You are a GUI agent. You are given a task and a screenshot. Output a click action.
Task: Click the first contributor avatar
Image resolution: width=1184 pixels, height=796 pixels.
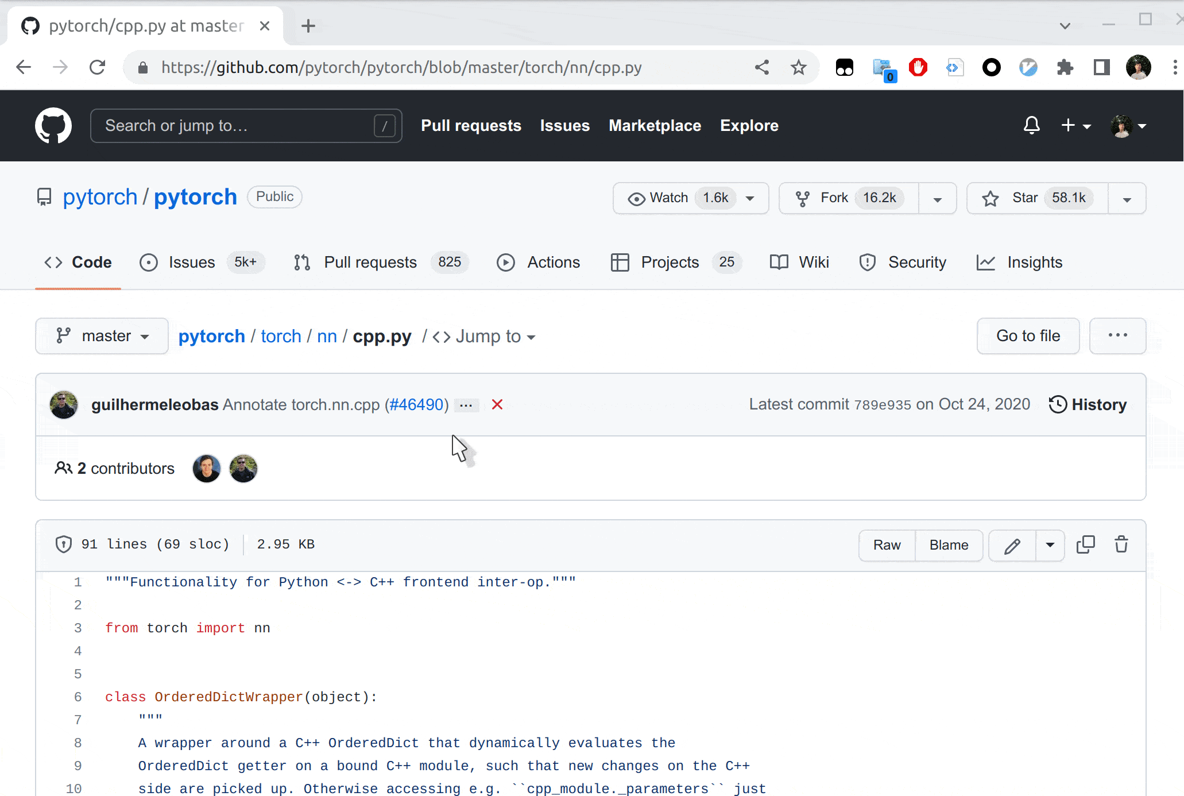pos(207,469)
